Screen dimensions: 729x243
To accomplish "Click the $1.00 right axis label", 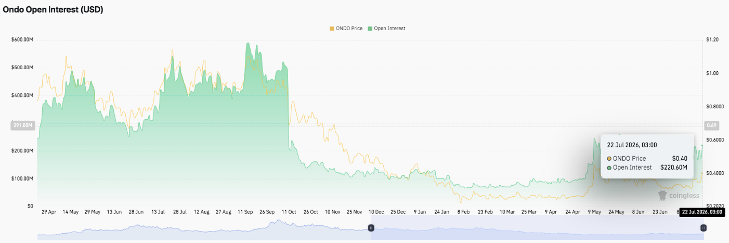I will point(712,73).
